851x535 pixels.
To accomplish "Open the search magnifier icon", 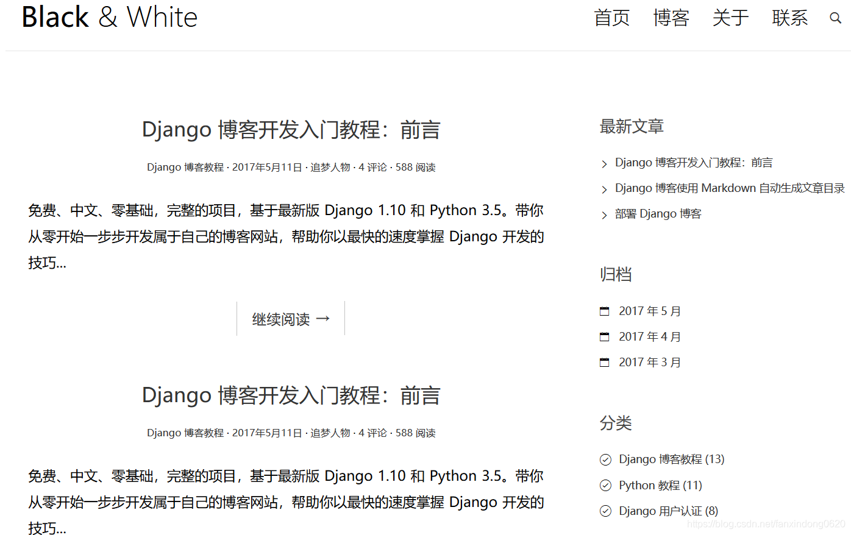I will pyautogui.click(x=835, y=18).
